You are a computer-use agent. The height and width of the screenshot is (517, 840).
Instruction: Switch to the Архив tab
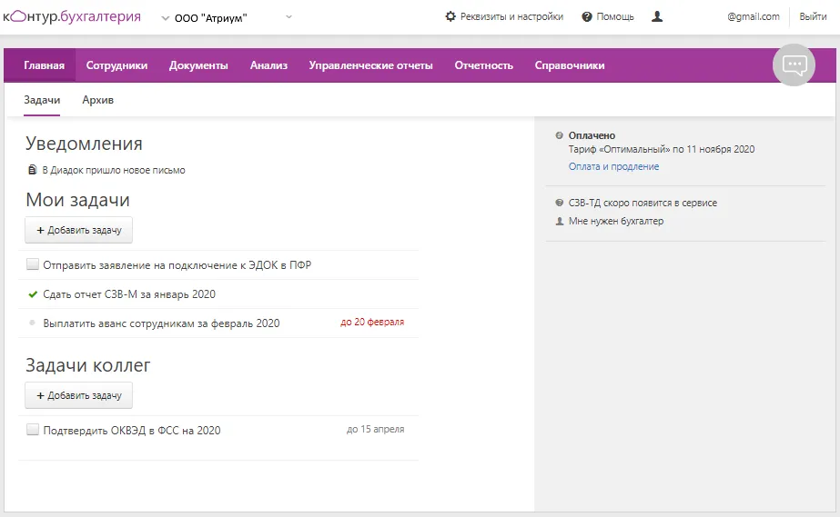coord(98,100)
